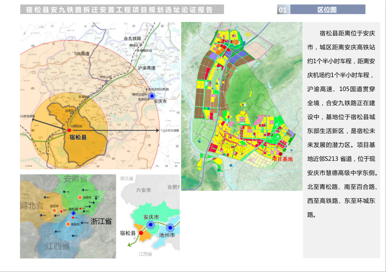Click the 沪渝高速 highway label
This screenshot has width=386, height=272.
146,67
